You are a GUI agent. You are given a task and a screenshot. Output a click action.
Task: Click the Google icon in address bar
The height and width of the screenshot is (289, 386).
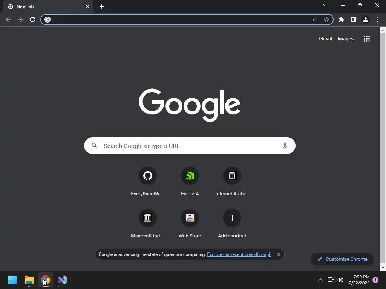[x=47, y=20]
